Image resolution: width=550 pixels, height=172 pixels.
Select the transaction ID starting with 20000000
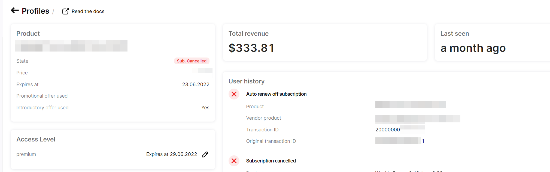[387, 130]
